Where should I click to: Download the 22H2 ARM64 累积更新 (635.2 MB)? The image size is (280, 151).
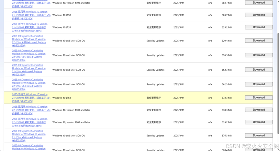coord(259,122)
